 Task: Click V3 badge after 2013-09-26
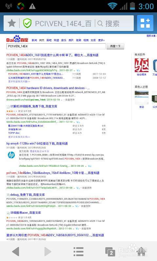(x=90, y=166)
